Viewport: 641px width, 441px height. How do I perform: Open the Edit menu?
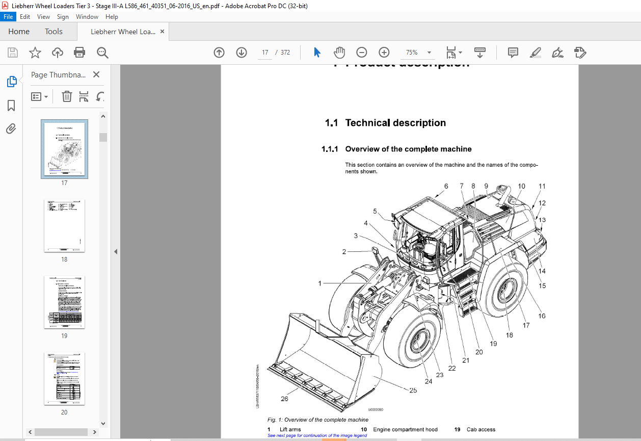25,17
